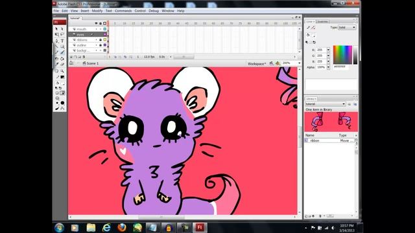This screenshot has height=233, width=415.
Task: Select the mouth layer
Action: click(82, 29)
